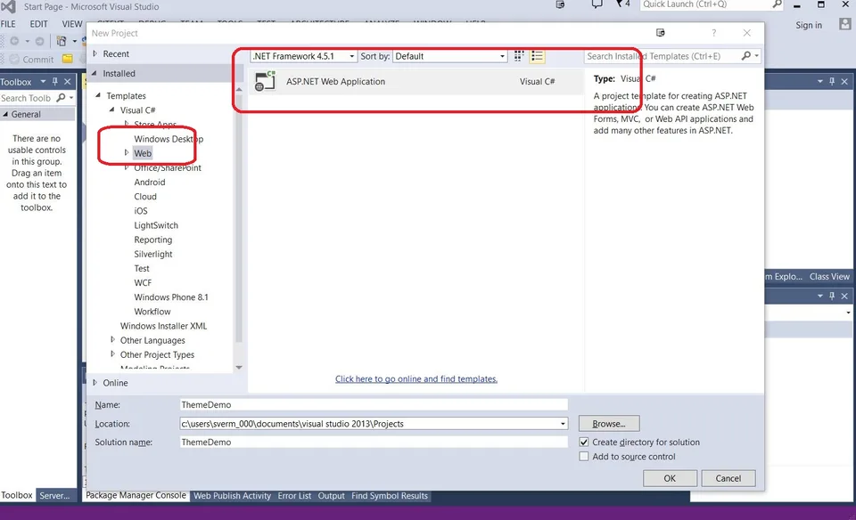The height and width of the screenshot is (520, 856).
Task: Click the yellow folder icon beside Commit
Action: coord(67,59)
